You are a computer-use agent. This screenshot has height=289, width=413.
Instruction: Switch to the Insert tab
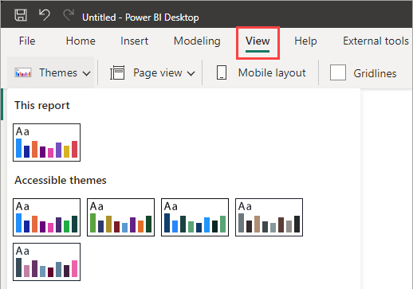coord(134,41)
